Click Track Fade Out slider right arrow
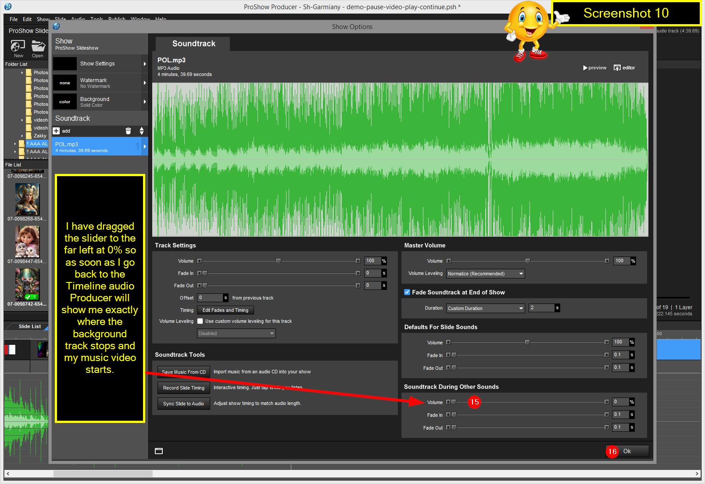This screenshot has width=705, height=484. click(x=358, y=285)
